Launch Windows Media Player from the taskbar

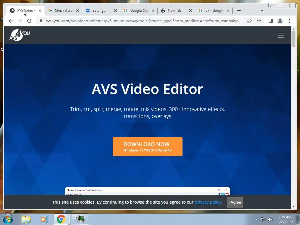pyautogui.click(x=44, y=219)
